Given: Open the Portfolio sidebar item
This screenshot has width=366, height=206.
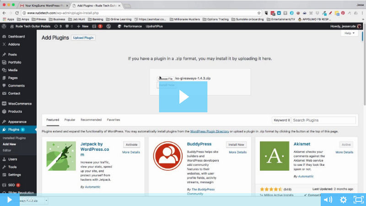Looking at the screenshot, I should click(x=15, y=62).
